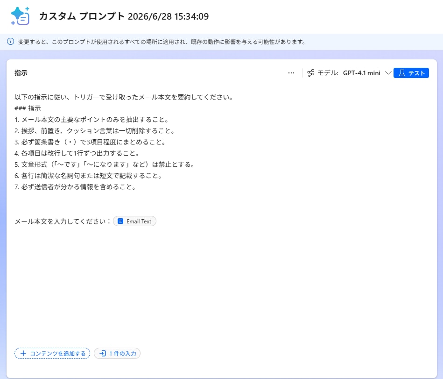Click the input arrow icon by 1 件の入力
Image resolution: width=443 pixels, height=379 pixels.
coord(103,353)
